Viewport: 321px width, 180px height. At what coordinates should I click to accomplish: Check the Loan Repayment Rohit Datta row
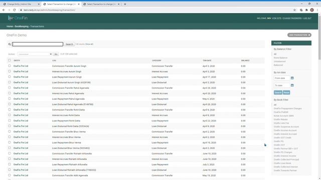click(x=10, y=120)
